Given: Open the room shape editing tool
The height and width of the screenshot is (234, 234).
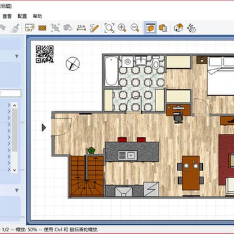Looking at the screenshot, I should tap(30, 28).
